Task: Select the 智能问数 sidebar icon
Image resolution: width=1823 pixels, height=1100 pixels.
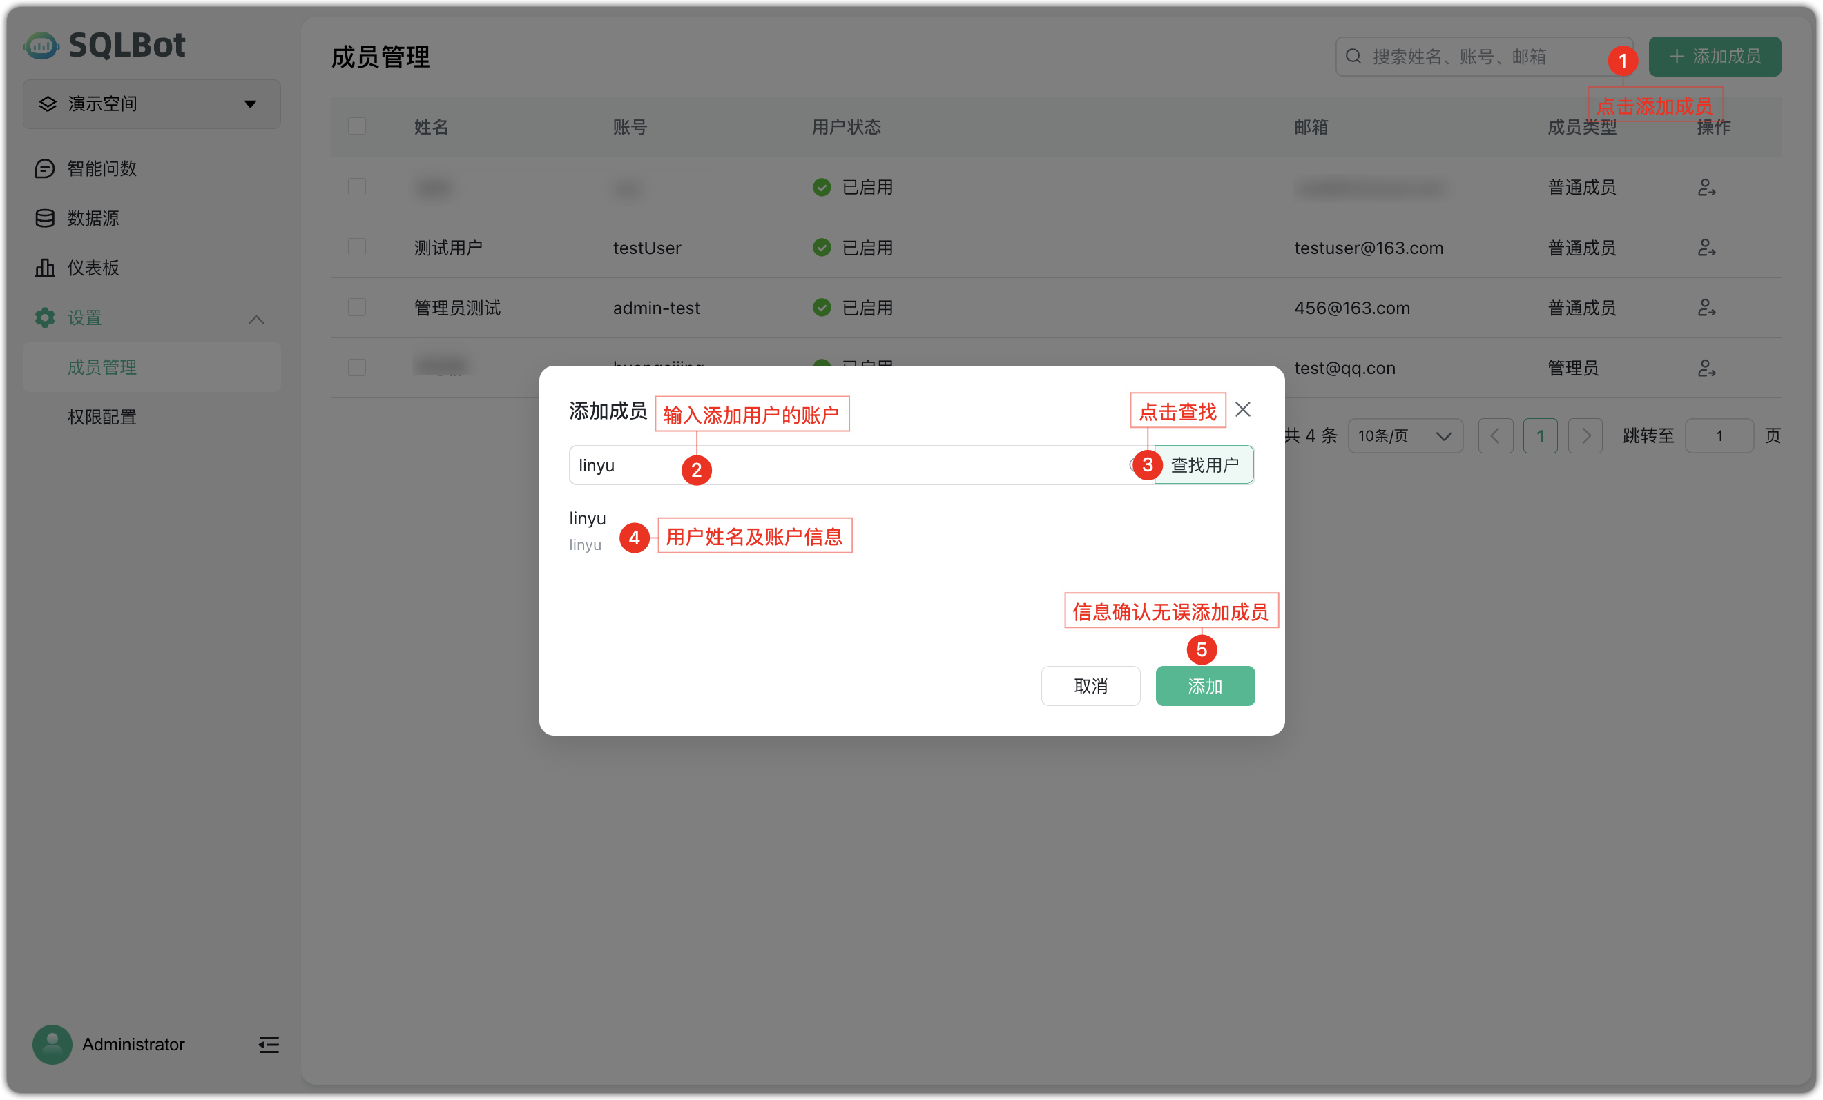Action: pyautogui.click(x=45, y=168)
